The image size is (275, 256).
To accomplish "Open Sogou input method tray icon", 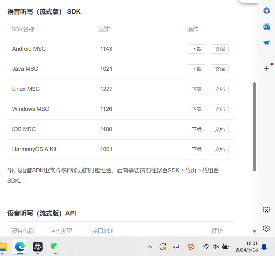I will pyautogui.click(x=191, y=247).
